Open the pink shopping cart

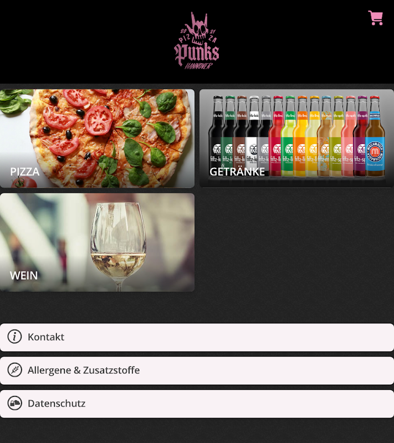pos(375,18)
